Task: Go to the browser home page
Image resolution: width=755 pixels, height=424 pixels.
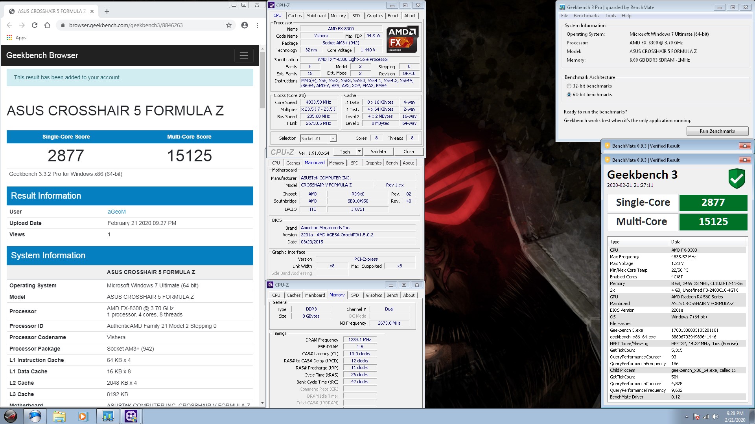Action: (x=47, y=25)
